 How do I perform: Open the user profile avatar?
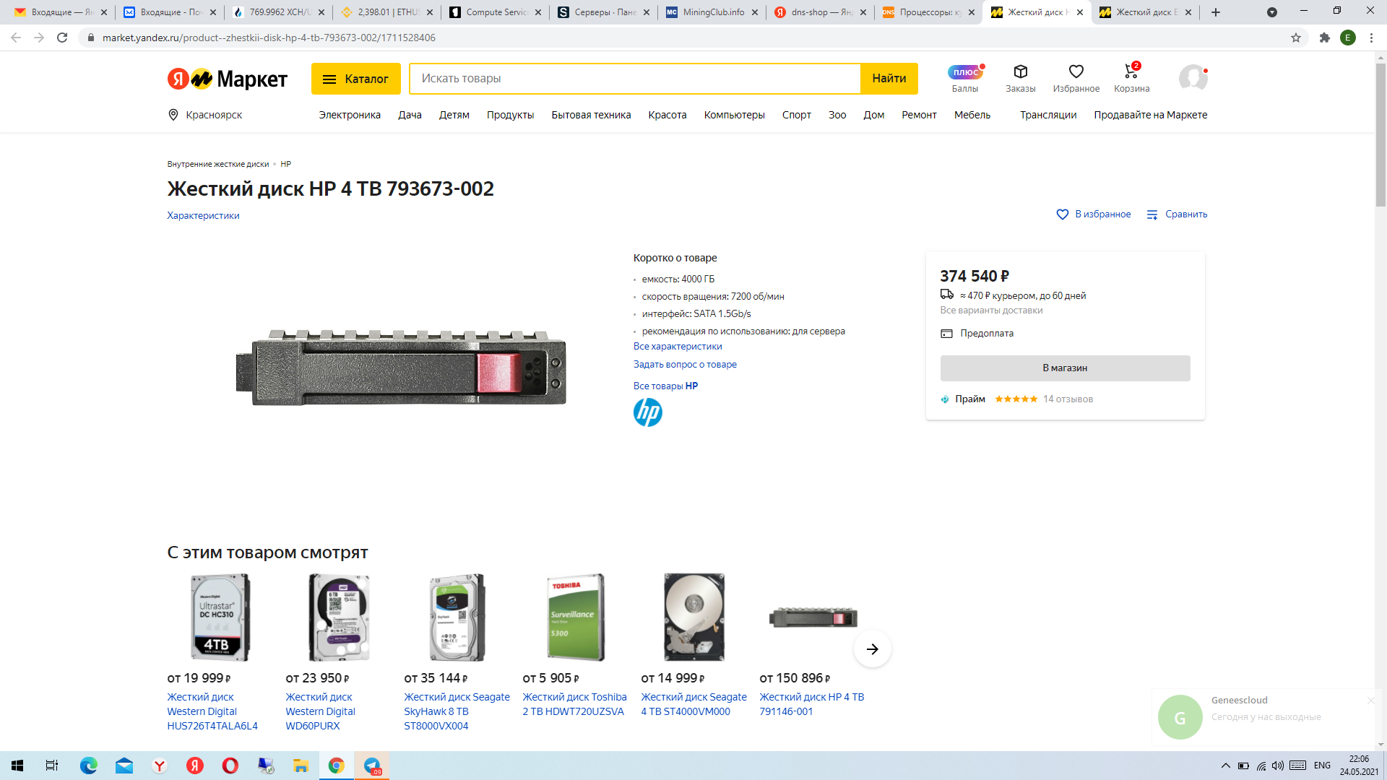[x=1193, y=78]
